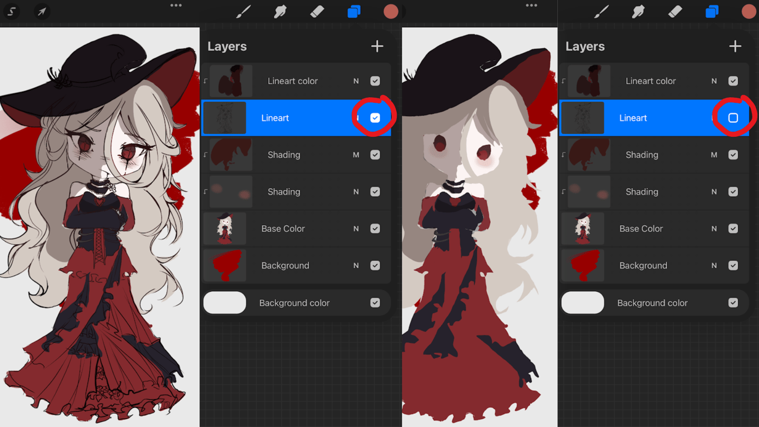Open the three-dots menu above right canvas
This screenshot has height=427, width=759.
532,6
